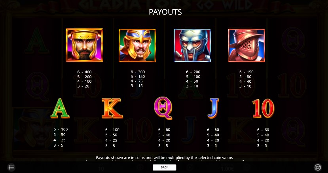Click the 6 - 400 payout line
328x173 pixels.
pyautogui.click(x=84, y=72)
